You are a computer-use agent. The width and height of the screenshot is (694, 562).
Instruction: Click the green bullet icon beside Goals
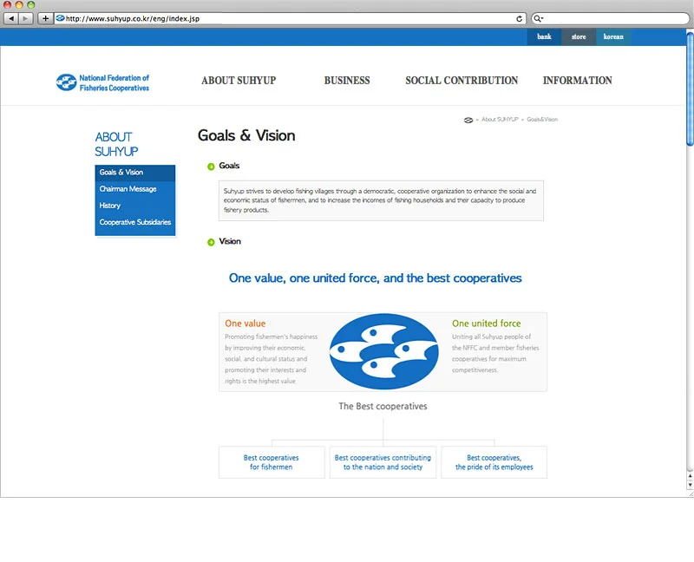pos(211,167)
